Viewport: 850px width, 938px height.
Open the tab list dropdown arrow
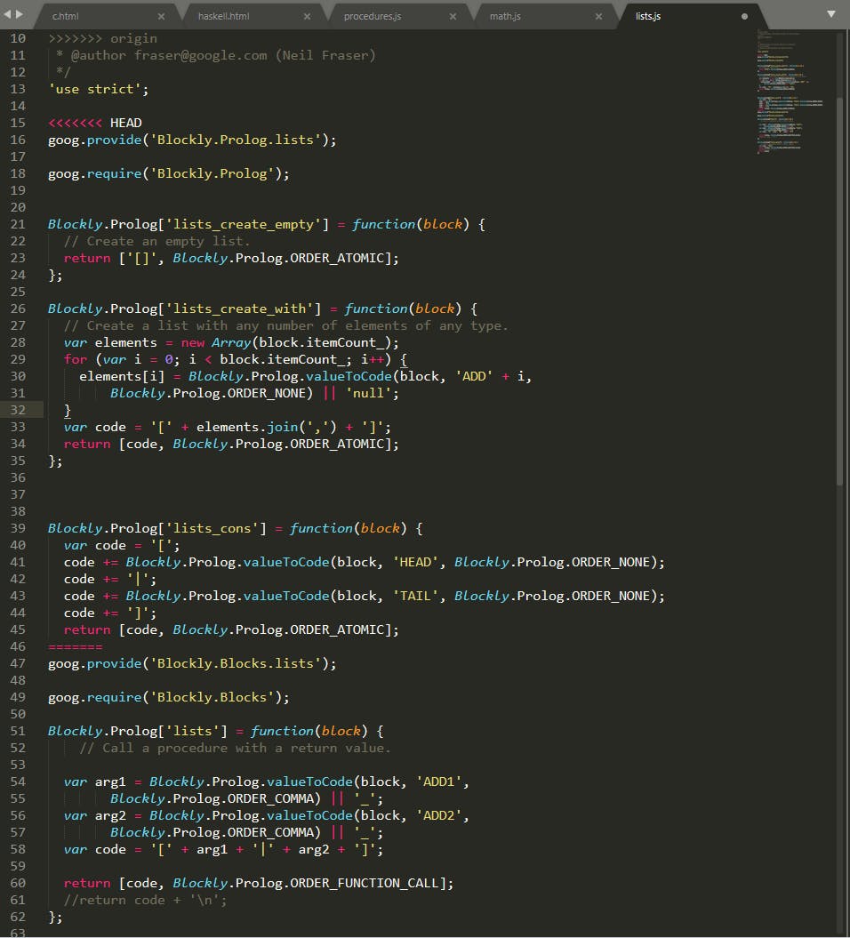click(x=830, y=13)
